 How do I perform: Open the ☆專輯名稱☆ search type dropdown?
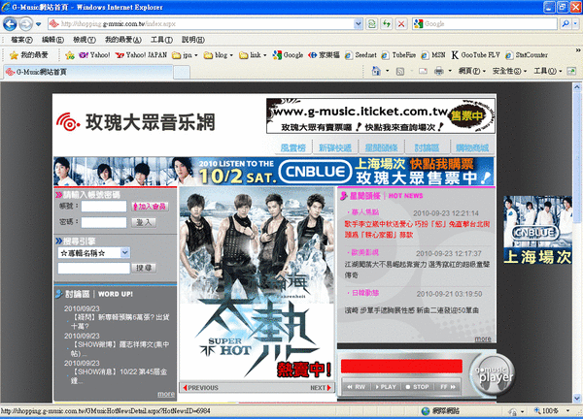pyautogui.click(x=93, y=253)
